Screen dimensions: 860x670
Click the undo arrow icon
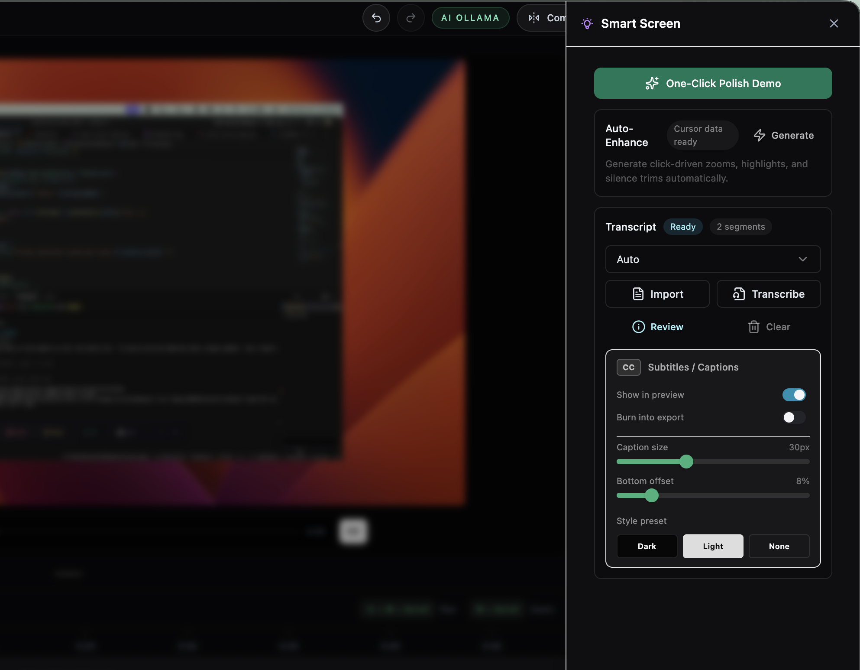pyautogui.click(x=376, y=18)
